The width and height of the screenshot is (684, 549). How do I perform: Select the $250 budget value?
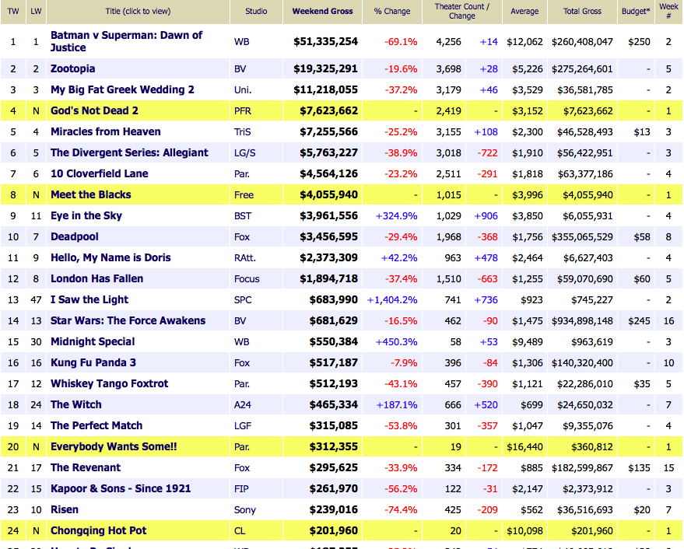pyautogui.click(x=639, y=42)
